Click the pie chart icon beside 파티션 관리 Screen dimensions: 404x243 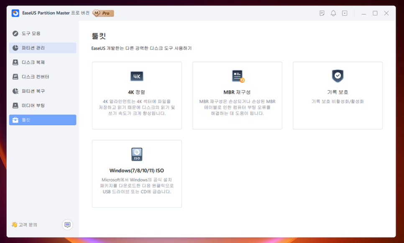(15, 48)
